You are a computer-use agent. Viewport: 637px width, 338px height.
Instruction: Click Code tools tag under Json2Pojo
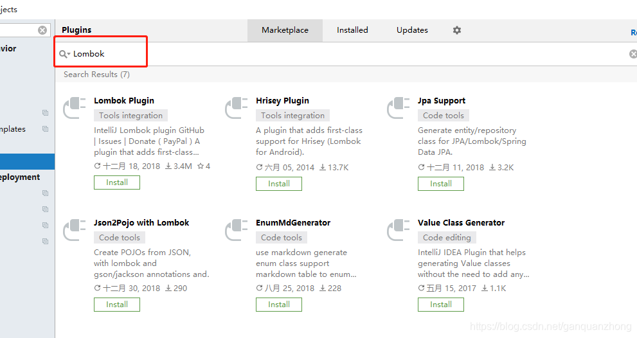point(120,238)
